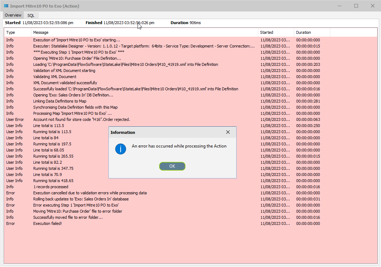Close the Information dialog with its X
This screenshot has height=267, width=381.
pyautogui.click(x=228, y=132)
